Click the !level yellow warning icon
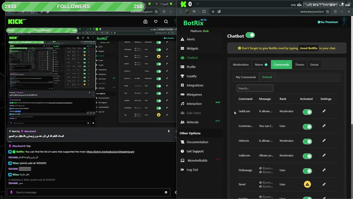353x199 pixels. coord(307,184)
